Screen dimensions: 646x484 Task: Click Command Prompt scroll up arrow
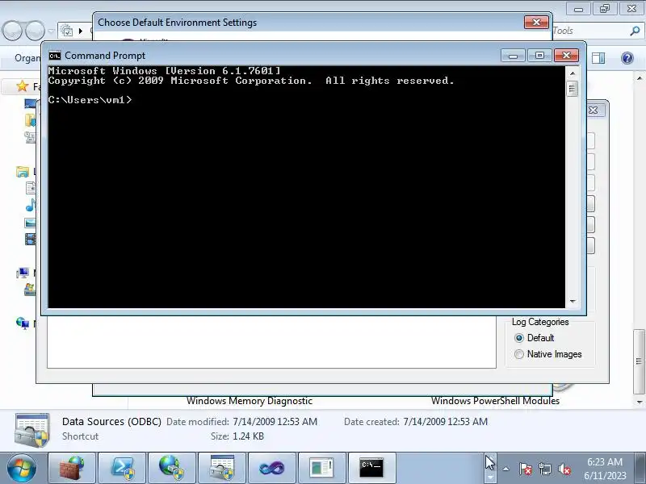pyautogui.click(x=573, y=73)
